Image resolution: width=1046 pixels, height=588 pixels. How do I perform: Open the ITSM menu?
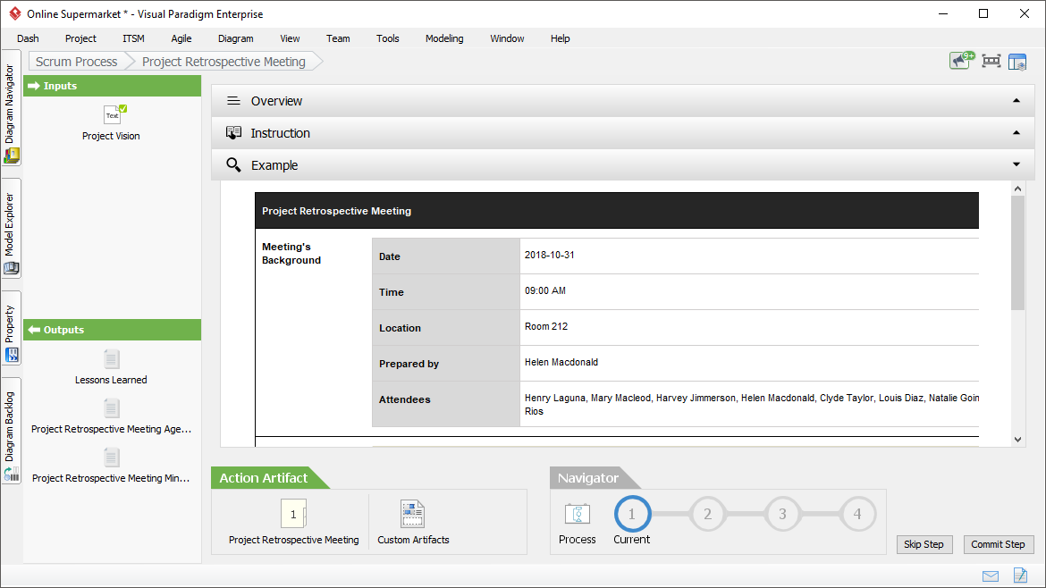(133, 38)
